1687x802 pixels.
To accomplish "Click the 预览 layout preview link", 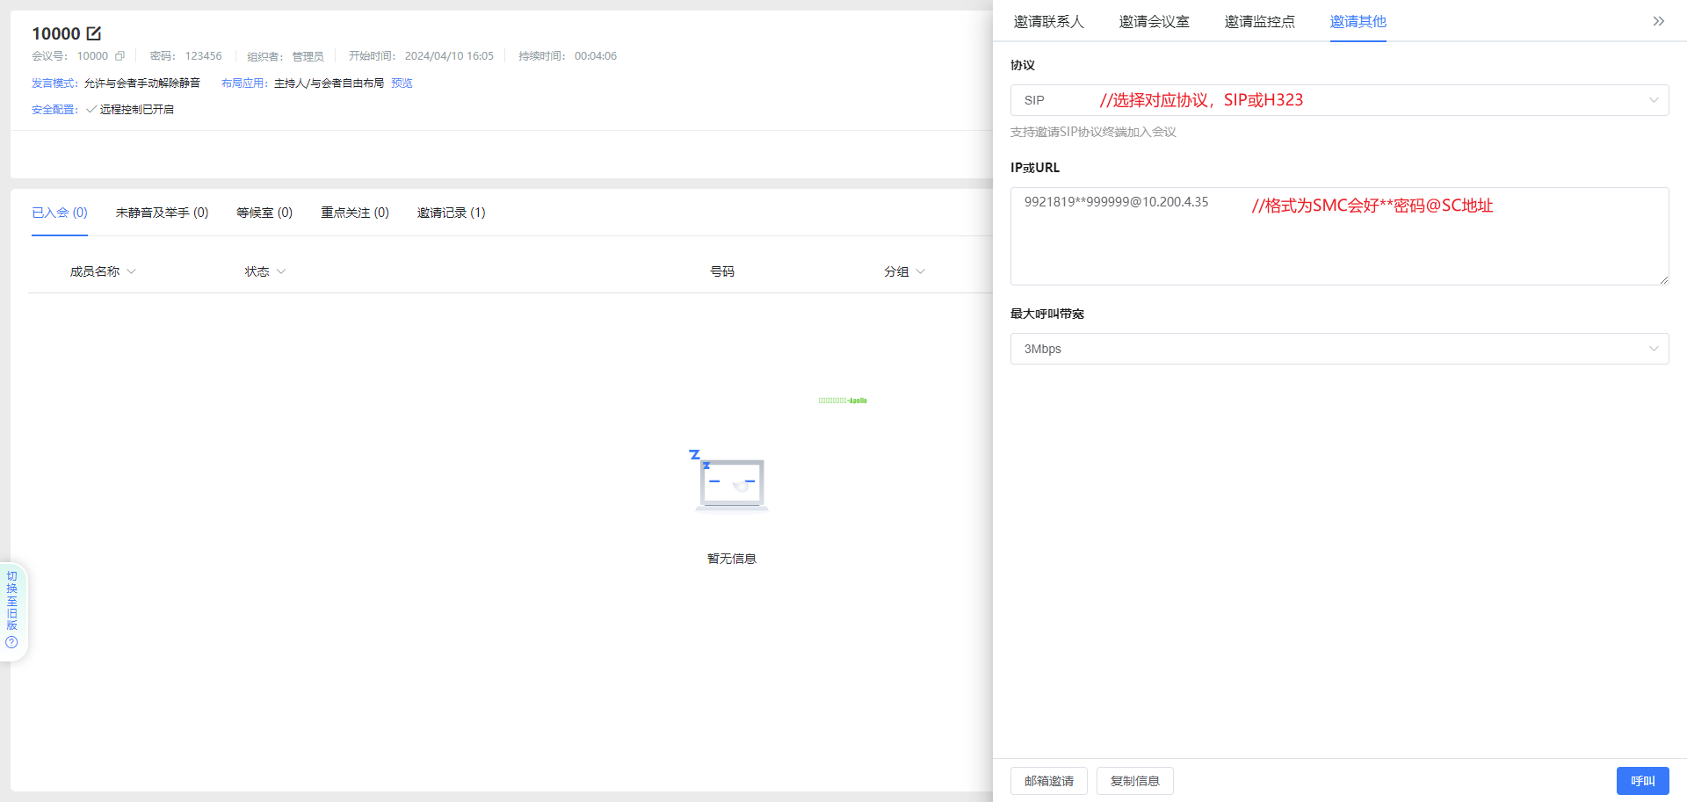I will point(402,83).
